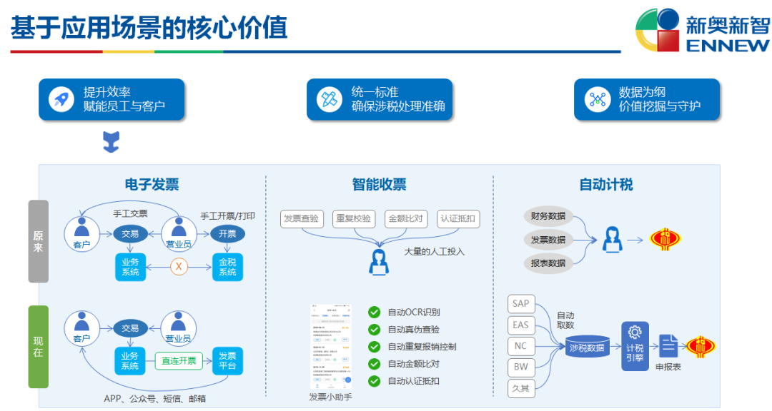
Task: Click the ruler and pencil icon beside 统一标准
Action: [329, 99]
